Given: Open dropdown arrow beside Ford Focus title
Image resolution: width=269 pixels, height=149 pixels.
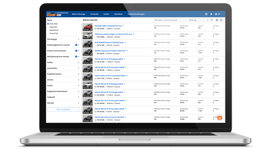Looking at the screenshot, I should click(134, 34).
